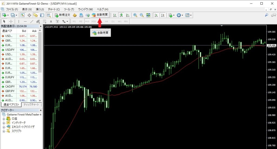Open the ヘルプ (H) menu
Screen dimensions: 277x149
103,9
